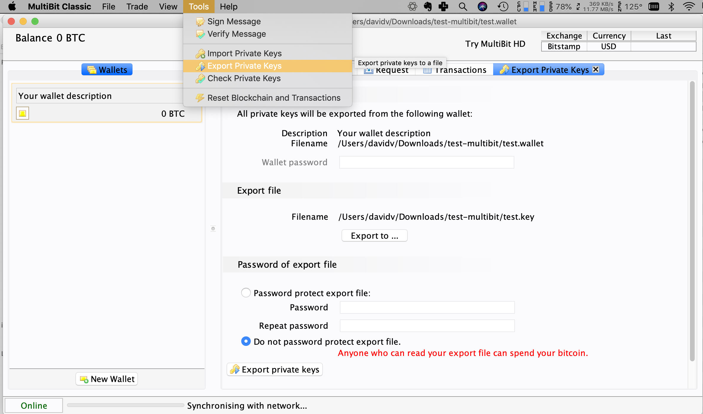The height and width of the screenshot is (414, 703).
Task: Click the Export Private Keys tab key icon
Action: [x=504, y=70]
